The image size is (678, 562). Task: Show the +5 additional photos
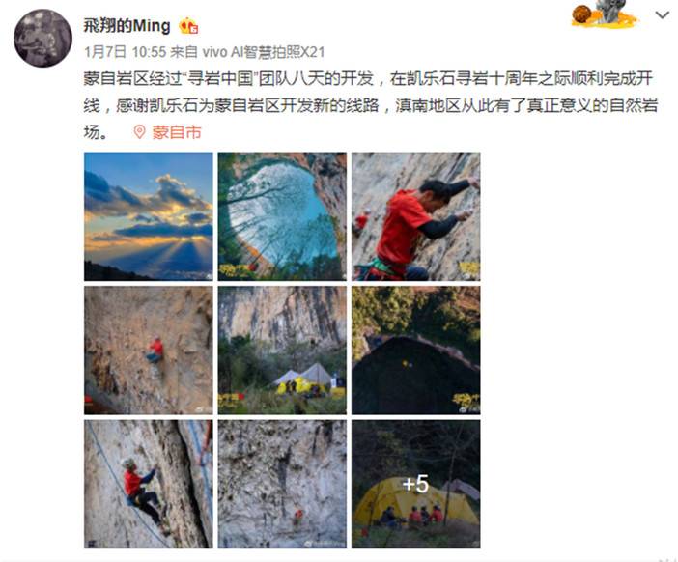click(416, 484)
